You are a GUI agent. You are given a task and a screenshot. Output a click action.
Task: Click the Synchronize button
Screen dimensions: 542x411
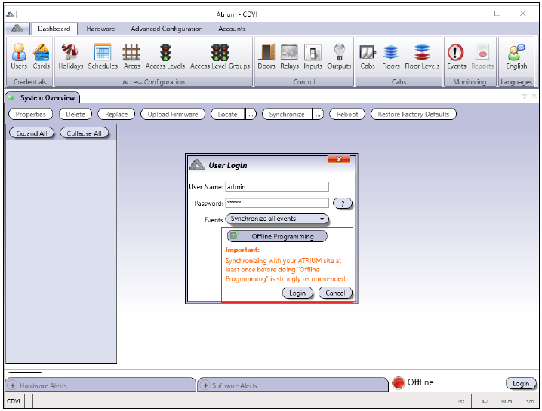287,115
